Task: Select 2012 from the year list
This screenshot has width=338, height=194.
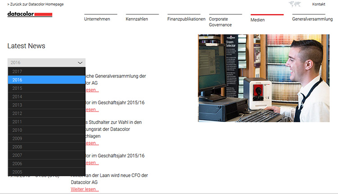Action: (46, 113)
